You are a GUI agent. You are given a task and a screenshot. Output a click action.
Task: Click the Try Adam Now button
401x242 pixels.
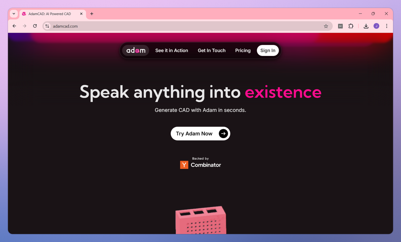(x=200, y=133)
